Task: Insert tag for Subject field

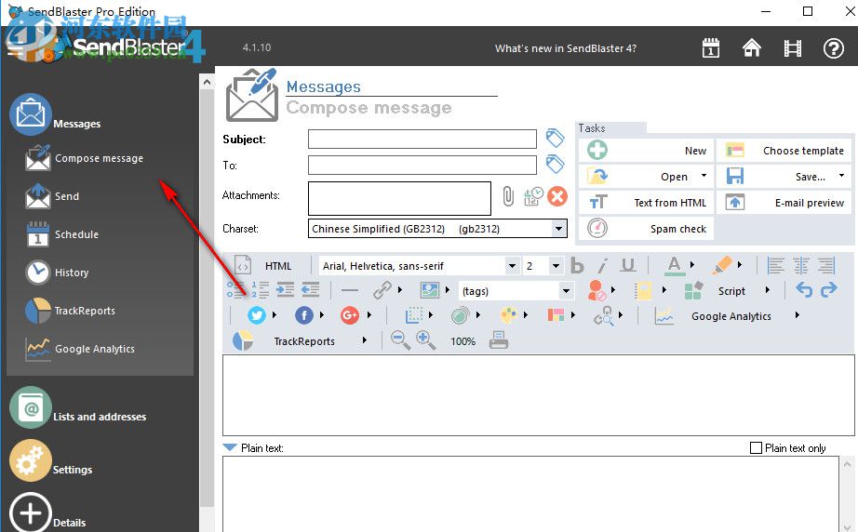Action: point(555,139)
